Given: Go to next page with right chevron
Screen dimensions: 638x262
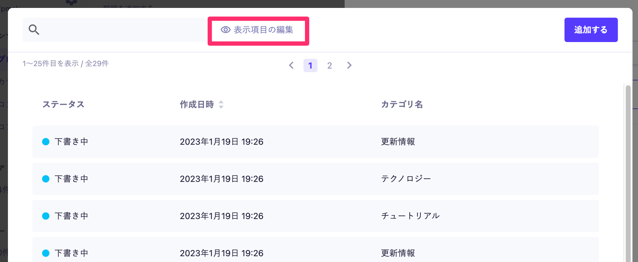Looking at the screenshot, I should pos(349,65).
